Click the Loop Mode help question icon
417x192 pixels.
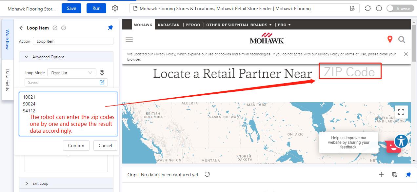click(102, 72)
